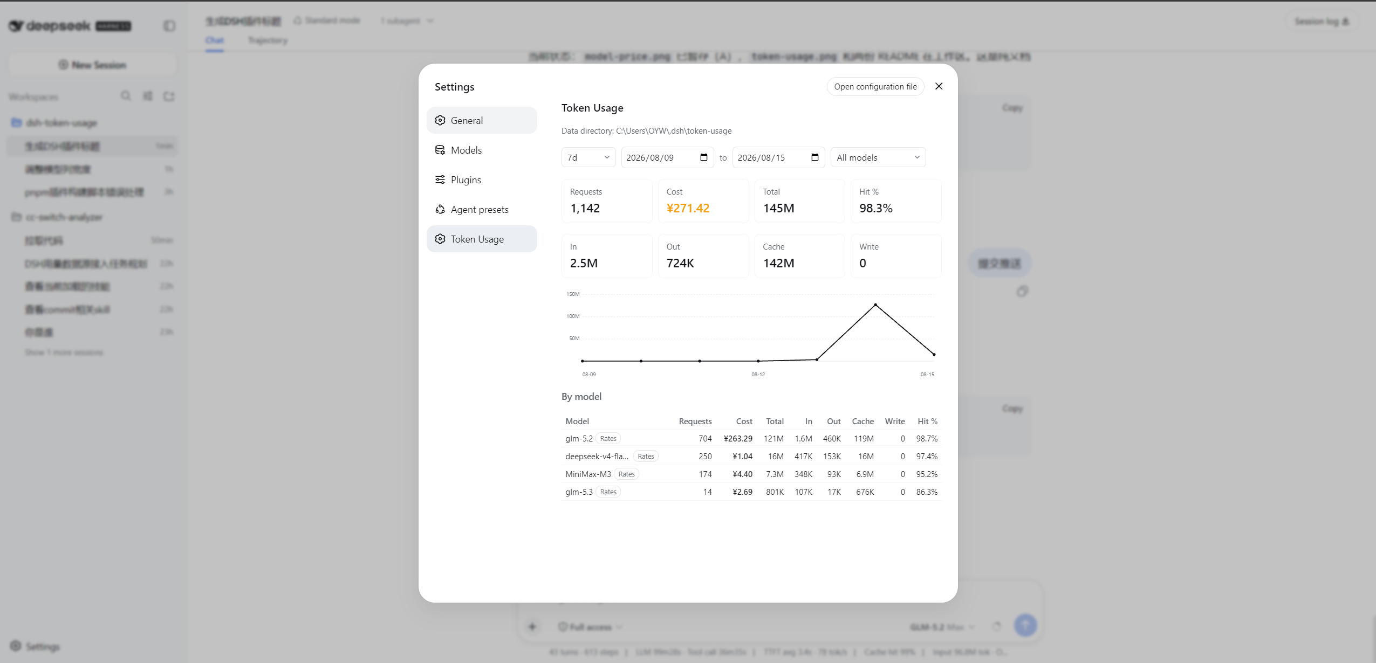Click the Requests column header
1376x663 pixels.
click(x=695, y=422)
